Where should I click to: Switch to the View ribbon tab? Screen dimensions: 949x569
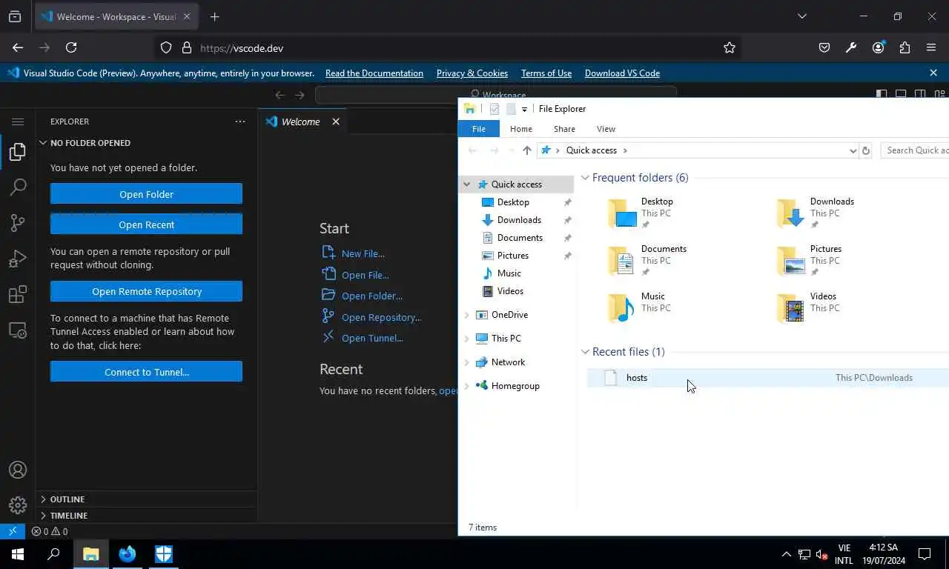point(606,129)
